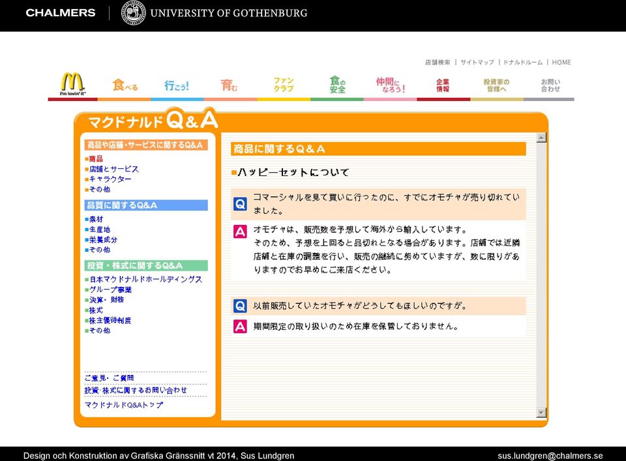This screenshot has height=461, width=626.
Task: Click the blue Q icon for the commercial question
Action: coord(240,204)
